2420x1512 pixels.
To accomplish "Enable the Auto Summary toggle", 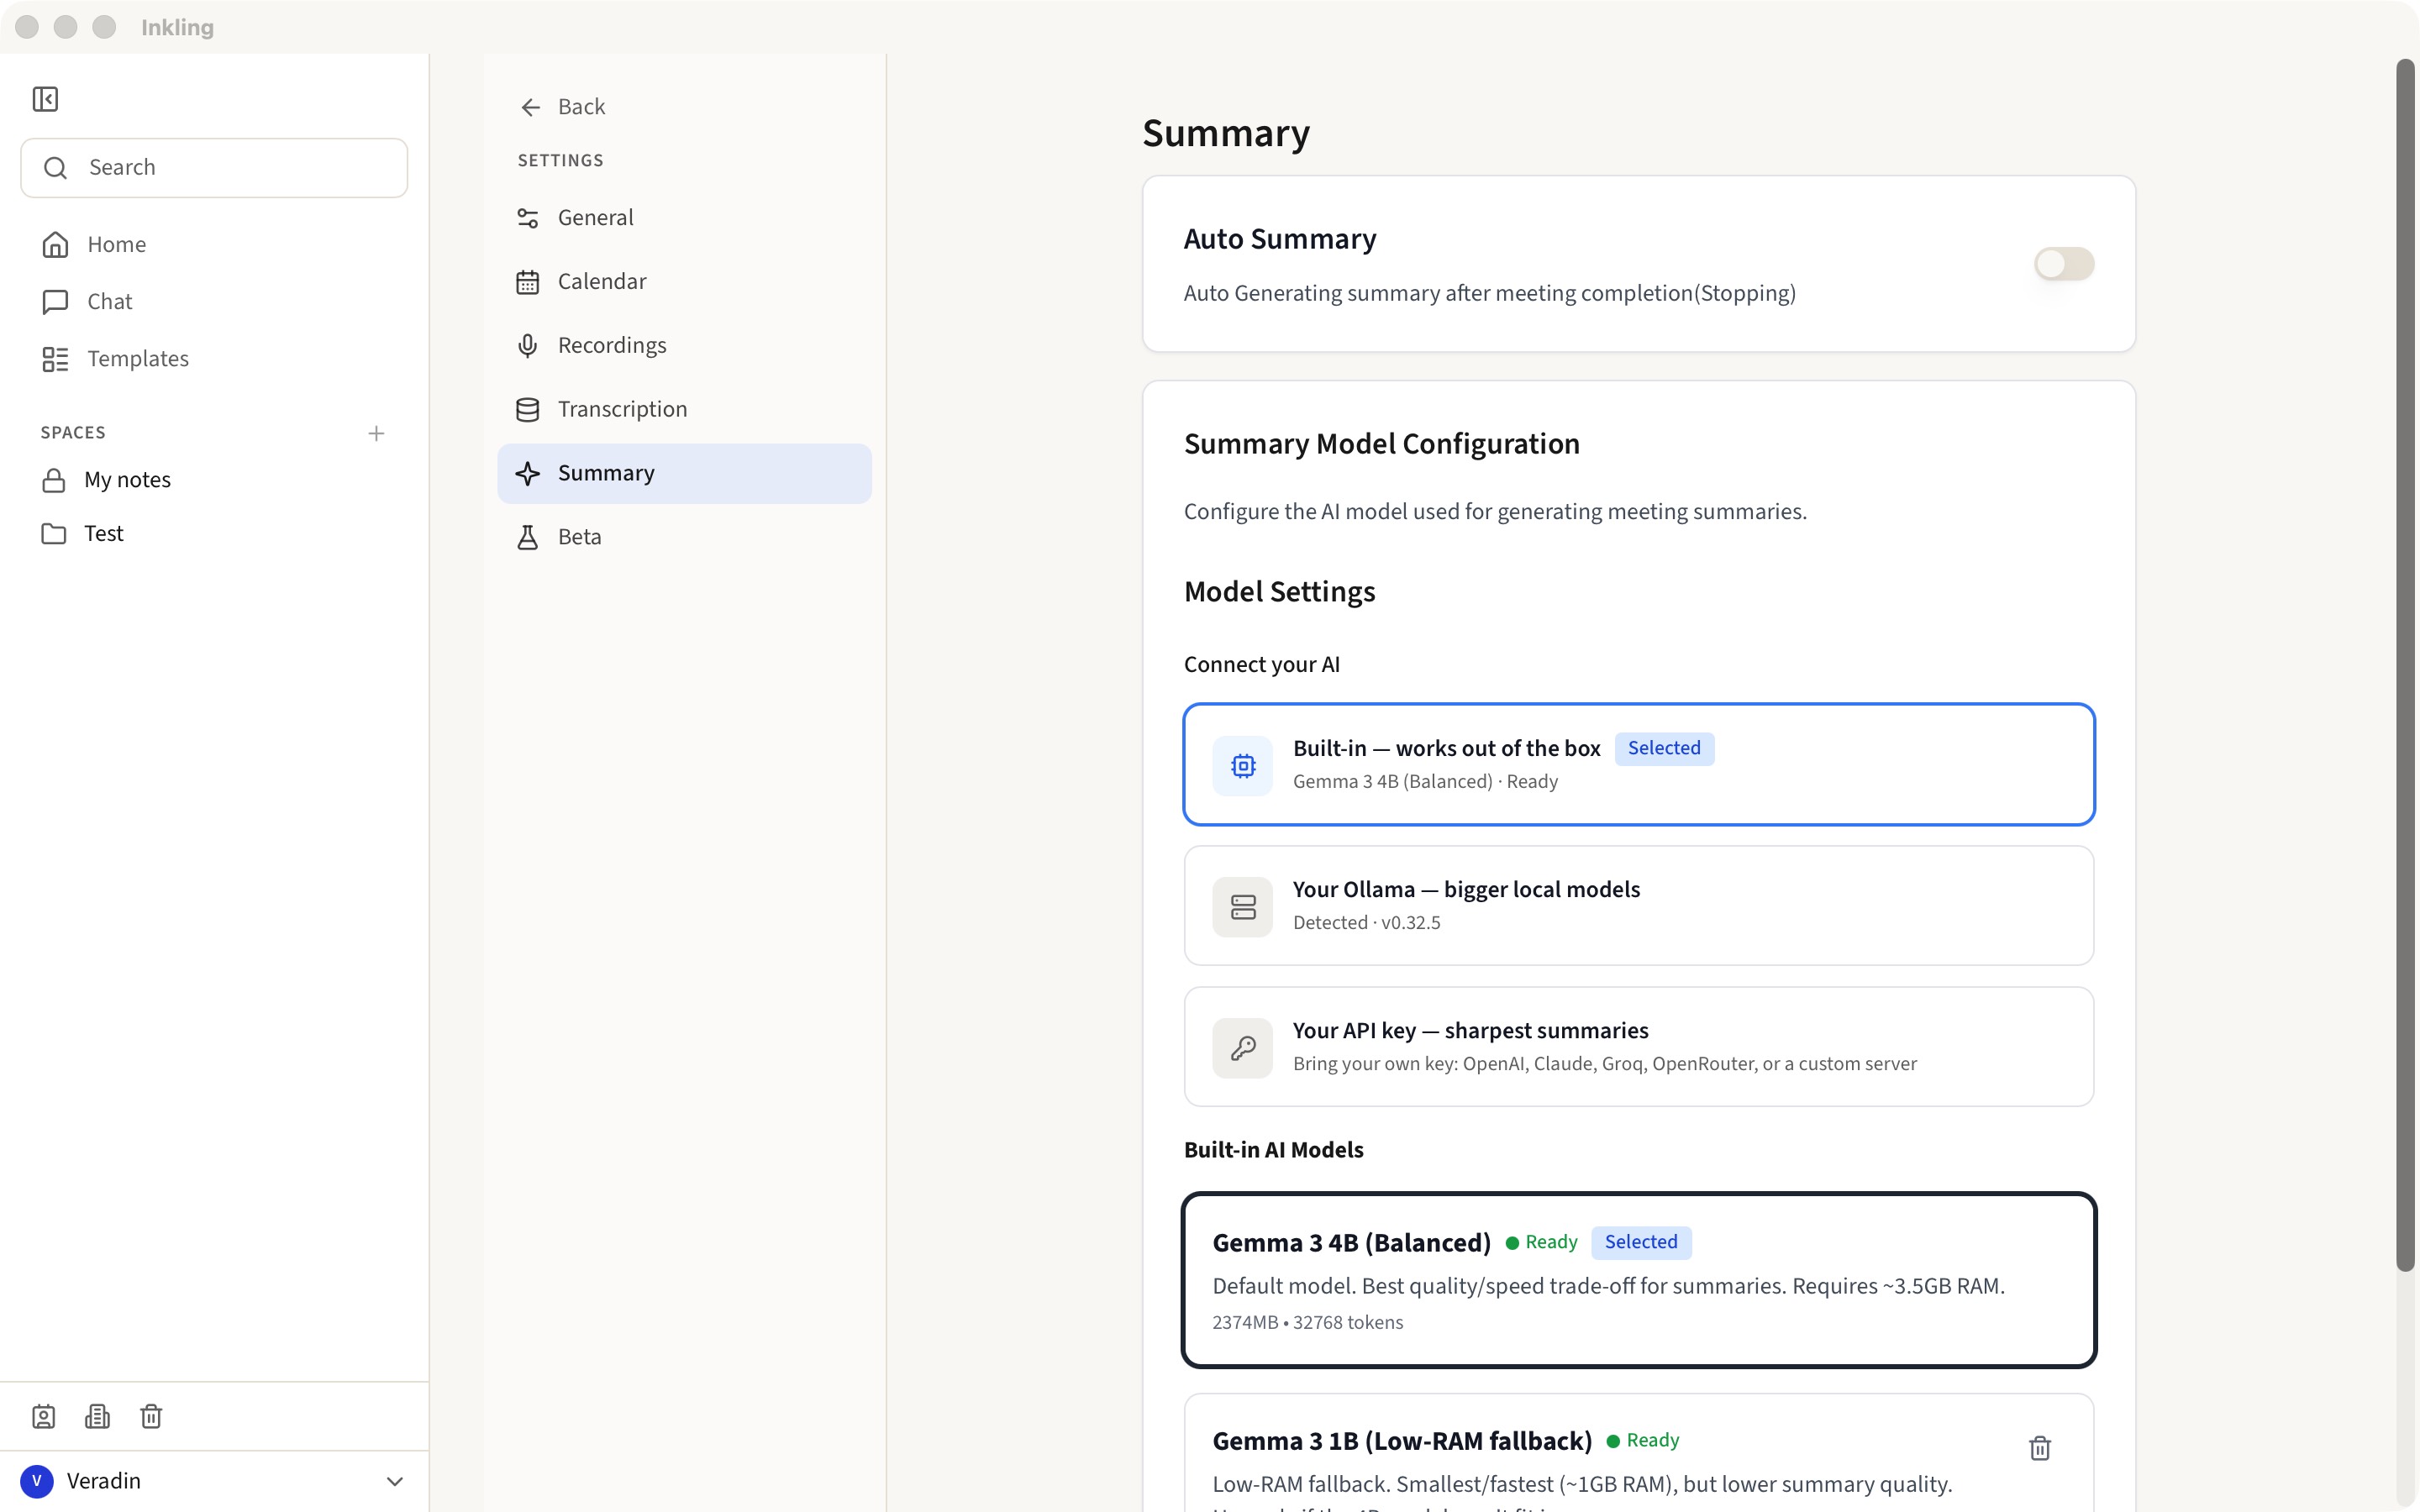I will 2064,264.
